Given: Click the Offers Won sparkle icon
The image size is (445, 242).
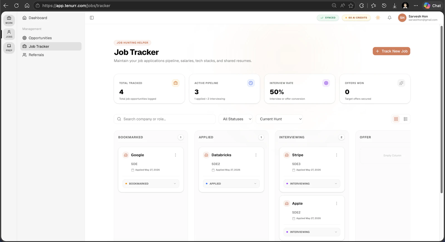Looking at the screenshot, I should coord(401,83).
